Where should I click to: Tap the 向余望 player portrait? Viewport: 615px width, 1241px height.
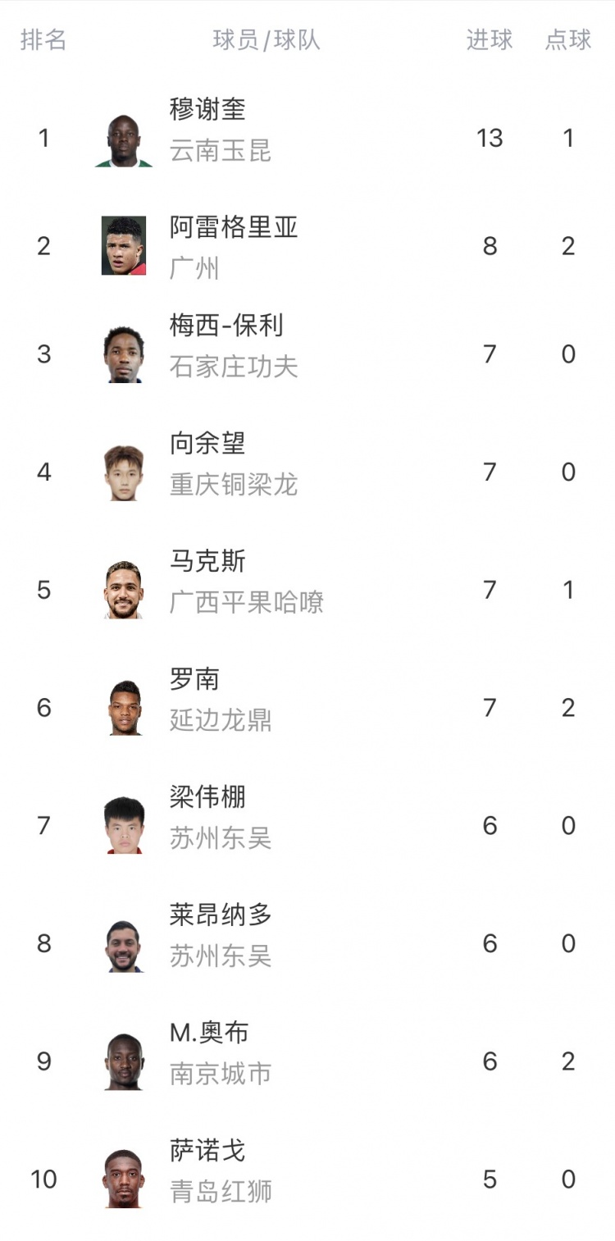pos(124,472)
